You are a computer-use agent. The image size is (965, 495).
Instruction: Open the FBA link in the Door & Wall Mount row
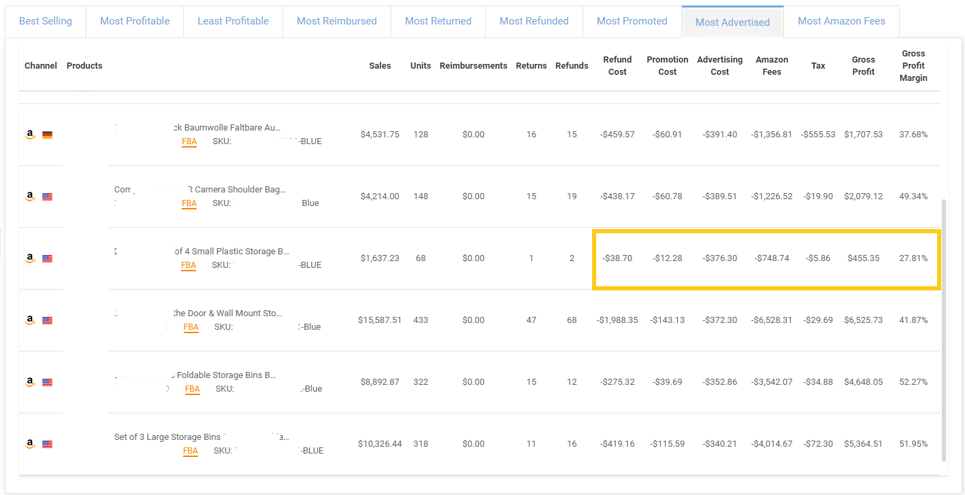click(191, 327)
